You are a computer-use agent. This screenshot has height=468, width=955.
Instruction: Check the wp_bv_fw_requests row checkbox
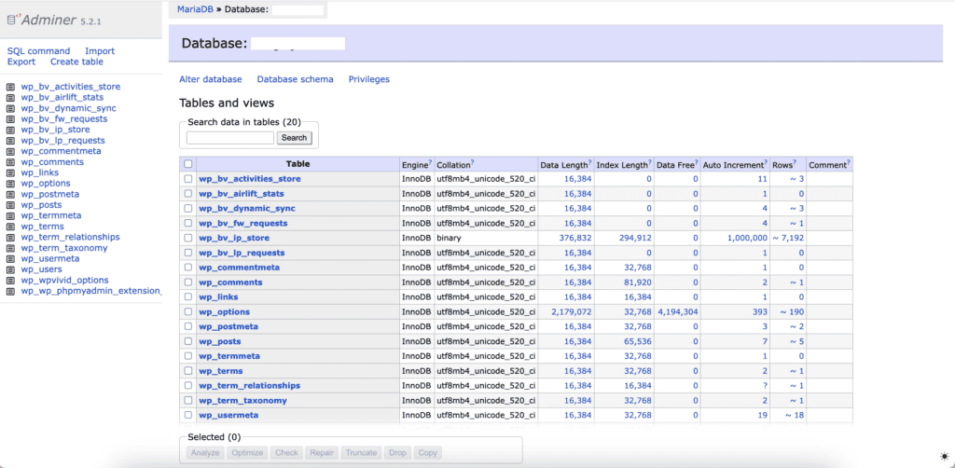(188, 224)
